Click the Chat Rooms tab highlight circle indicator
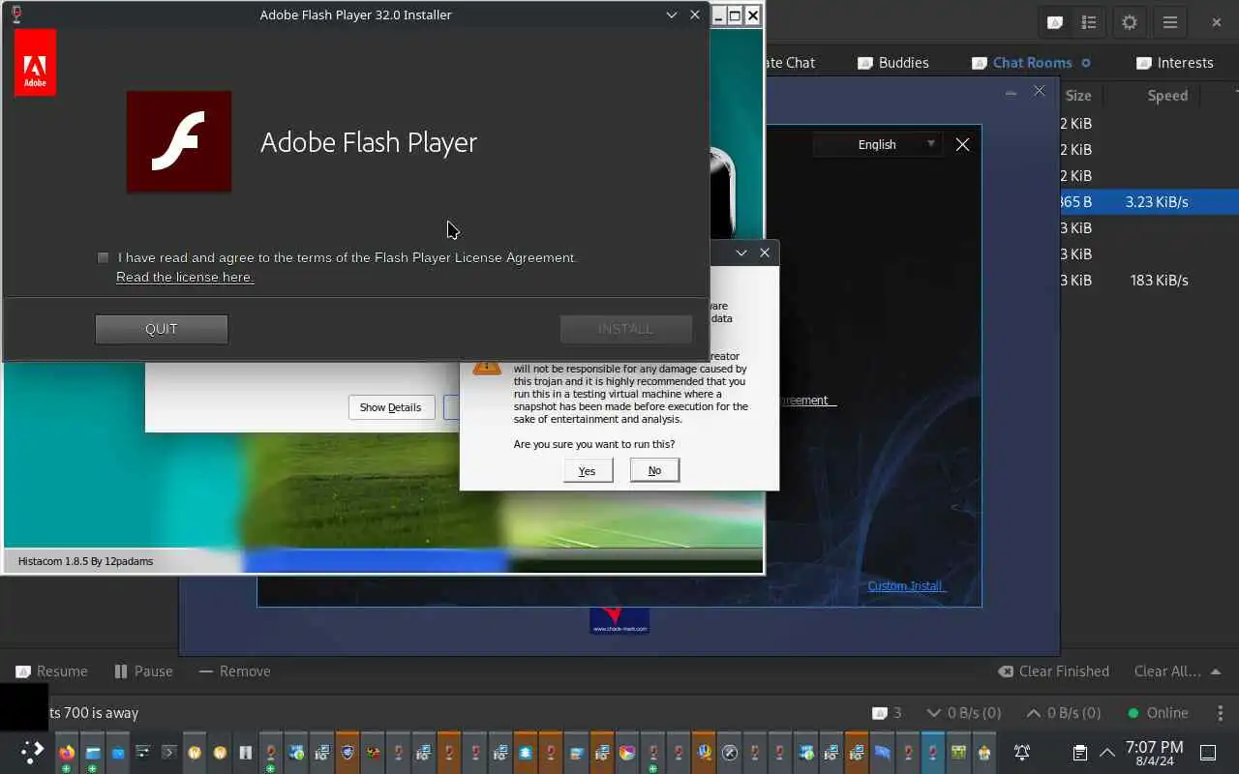Image resolution: width=1239 pixels, height=774 pixels. pyautogui.click(x=1086, y=63)
